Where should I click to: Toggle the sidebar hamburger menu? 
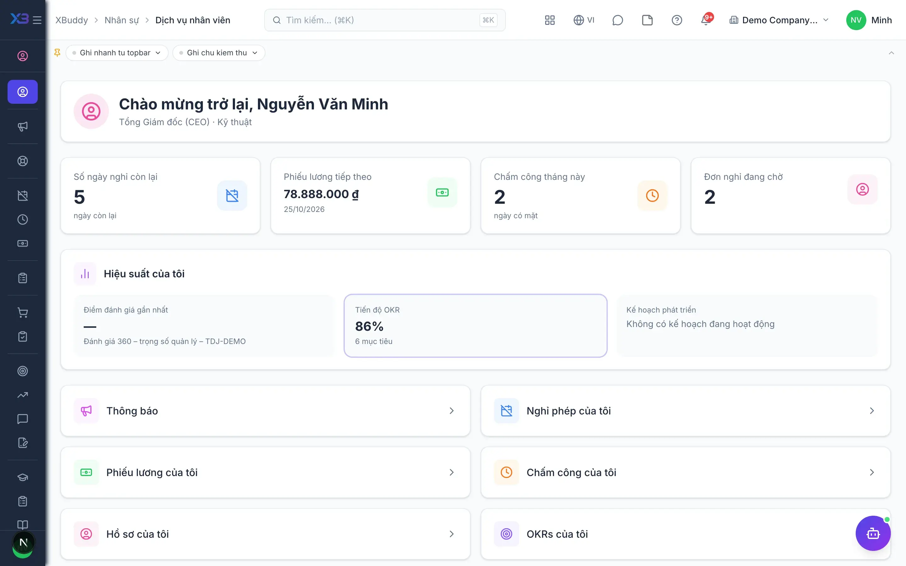(37, 20)
